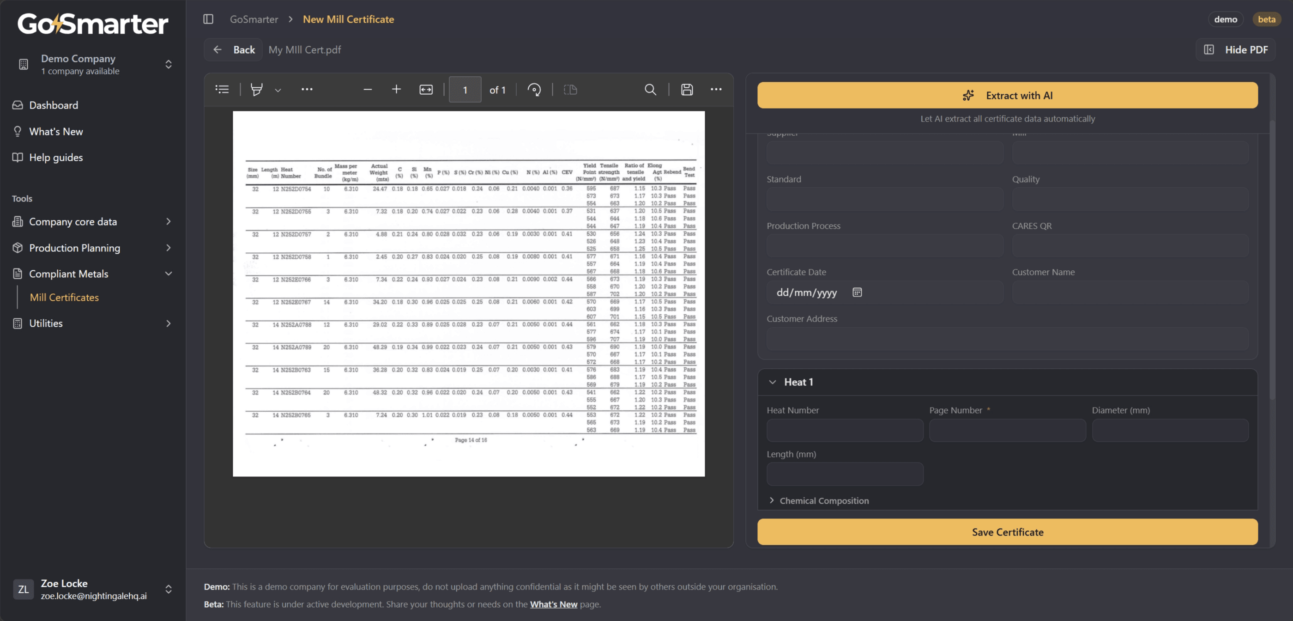Open highlight tool options dropdown arrow
Viewport: 1293px width, 621px height.
click(x=278, y=90)
